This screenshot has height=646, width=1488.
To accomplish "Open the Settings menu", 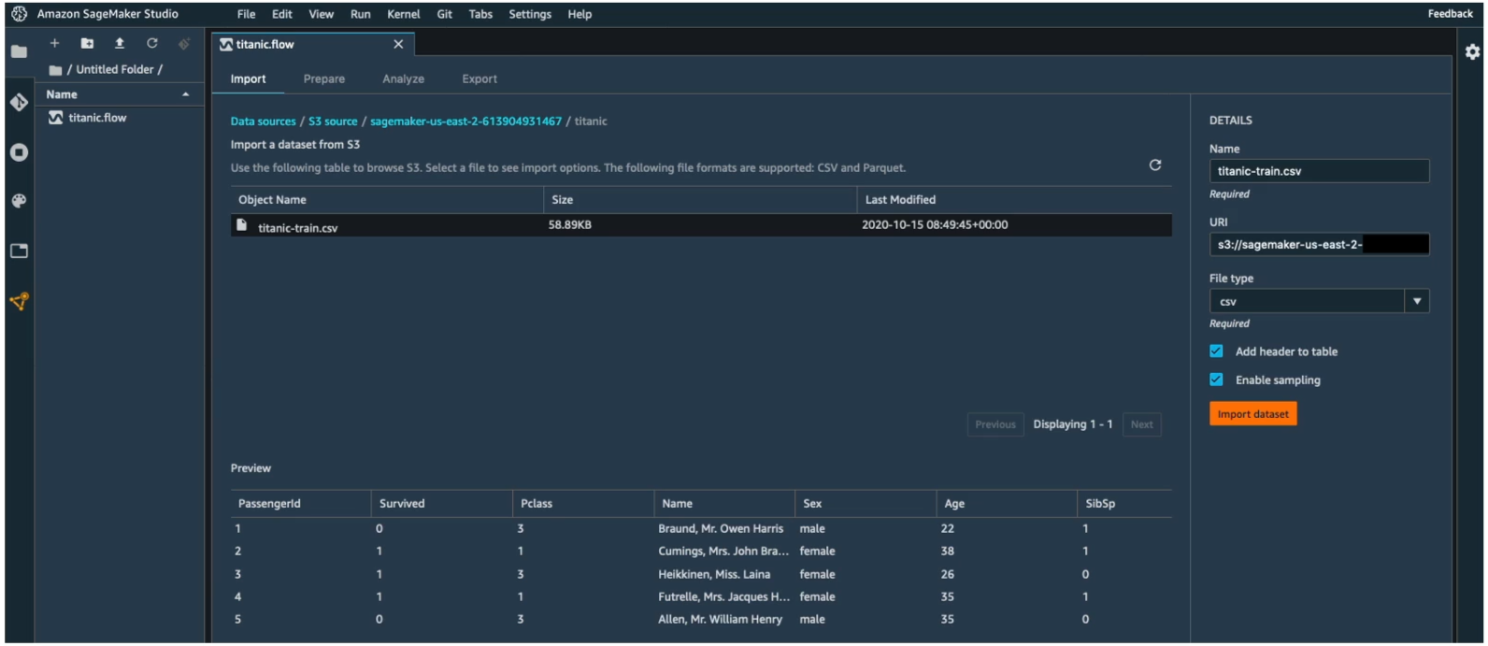I will click(530, 14).
